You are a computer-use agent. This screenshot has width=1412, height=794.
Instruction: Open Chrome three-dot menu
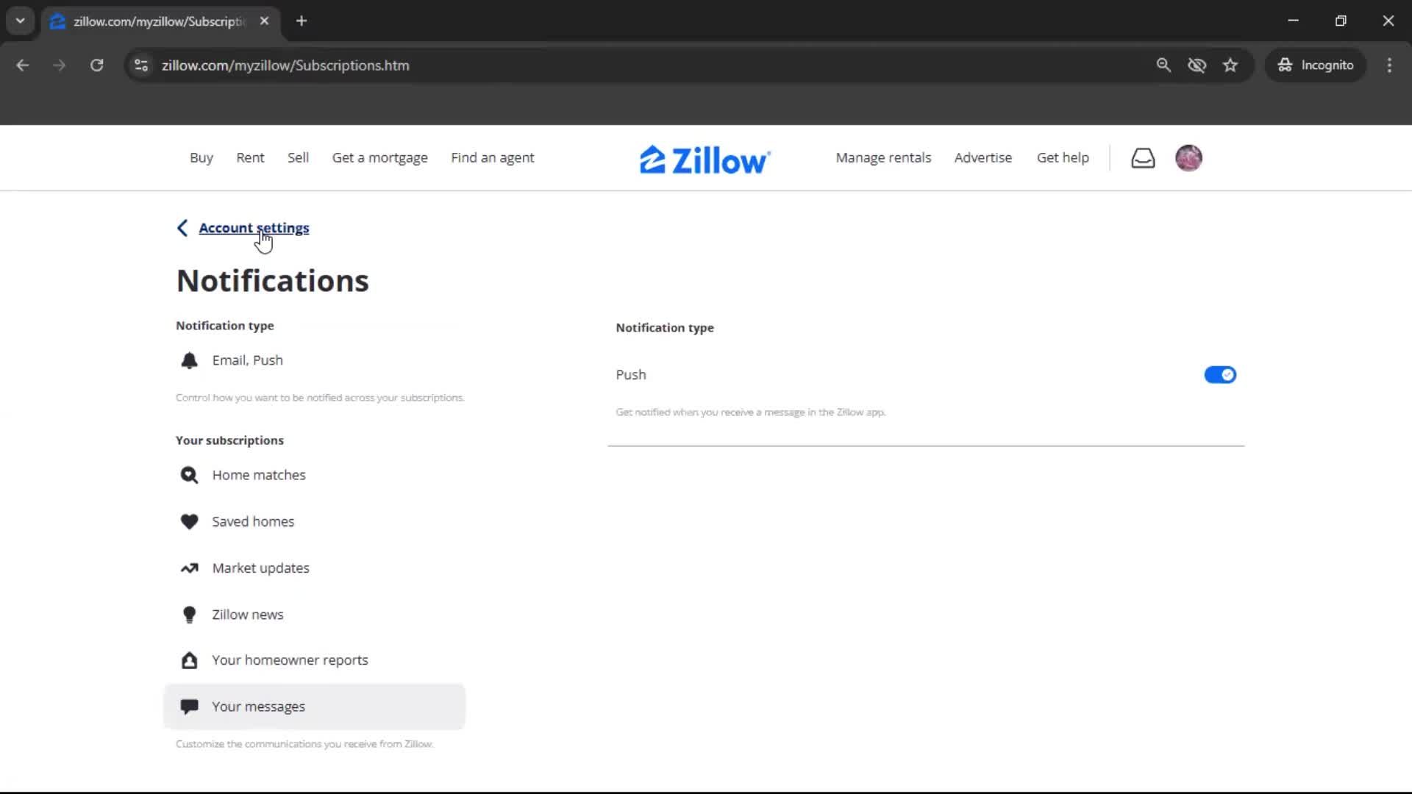click(x=1389, y=65)
